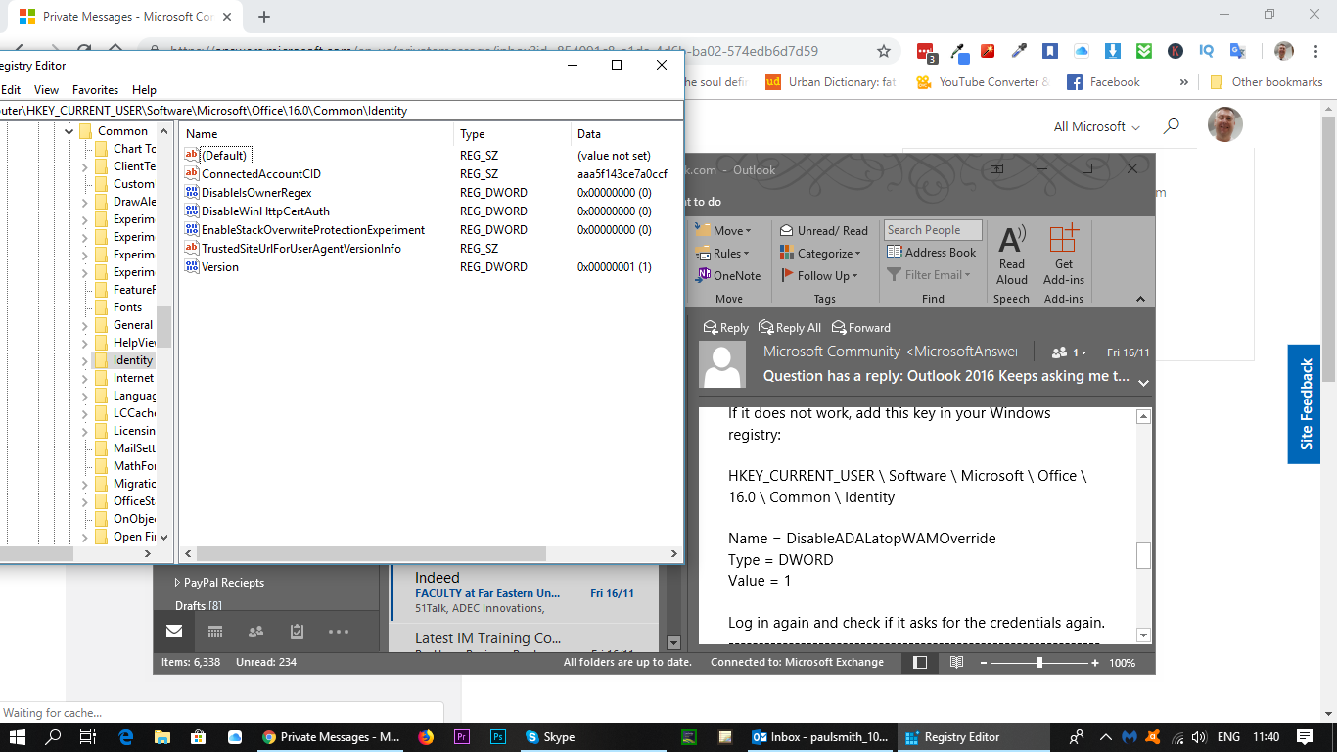Switch to Outlook People view icon
Viewport: 1337px width, 752px height.
pos(256,632)
